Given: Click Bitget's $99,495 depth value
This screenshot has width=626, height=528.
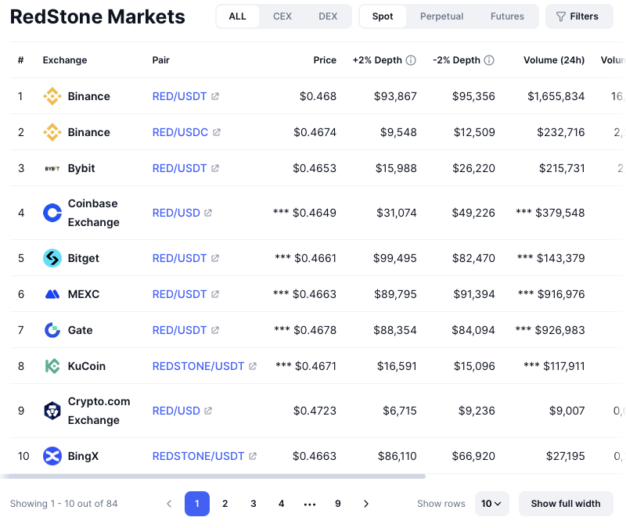Looking at the screenshot, I should point(395,258).
